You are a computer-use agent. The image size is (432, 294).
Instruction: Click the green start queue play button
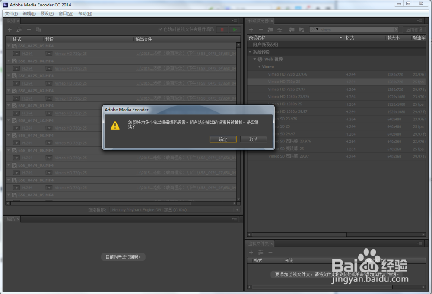pyautogui.click(x=235, y=30)
